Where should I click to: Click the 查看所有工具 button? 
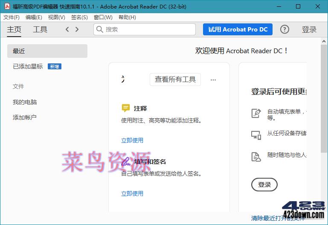(x=175, y=80)
